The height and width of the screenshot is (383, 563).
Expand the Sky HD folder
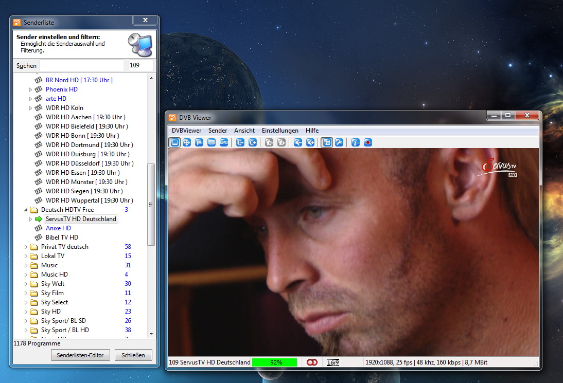(x=26, y=312)
